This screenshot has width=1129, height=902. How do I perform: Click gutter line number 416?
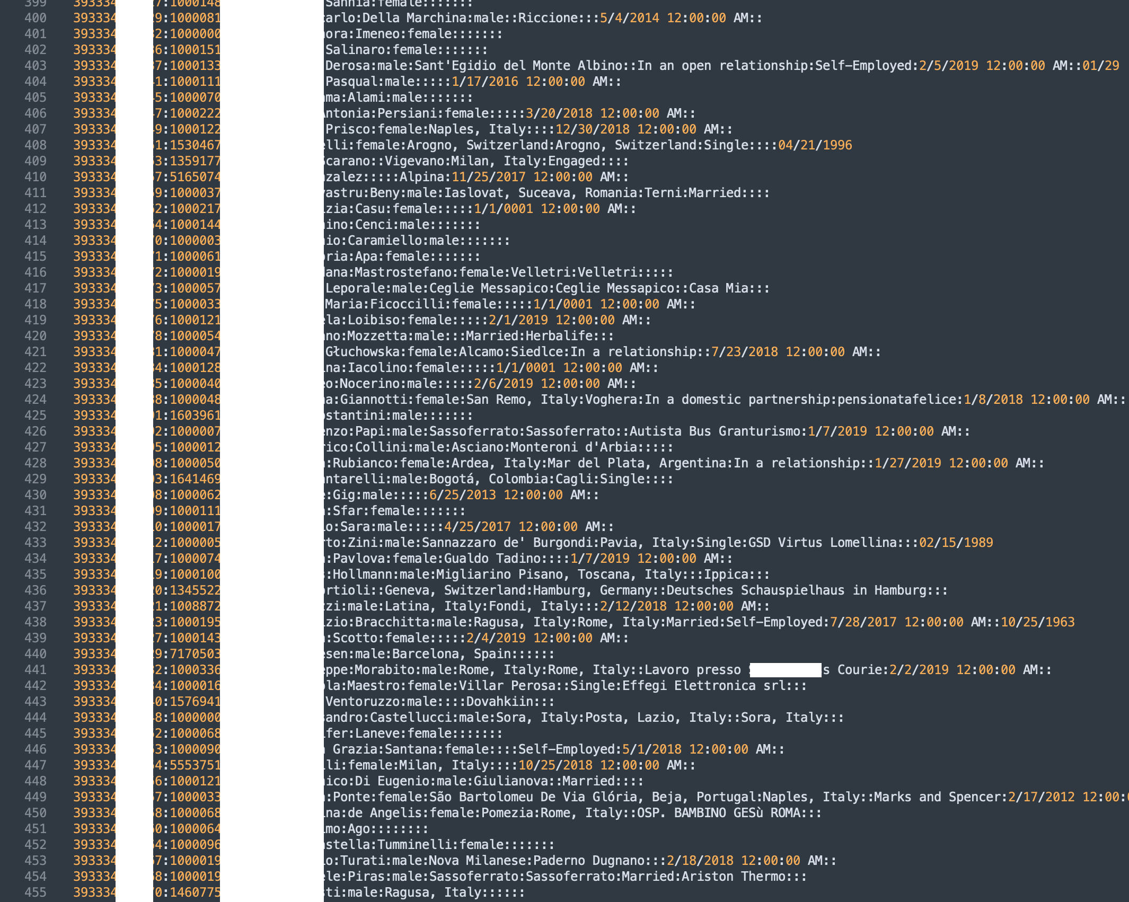pos(36,272)
